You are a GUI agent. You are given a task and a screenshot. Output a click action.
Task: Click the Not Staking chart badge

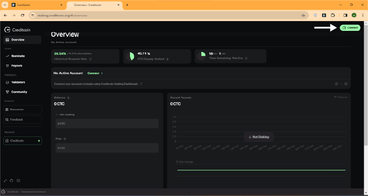259,137
